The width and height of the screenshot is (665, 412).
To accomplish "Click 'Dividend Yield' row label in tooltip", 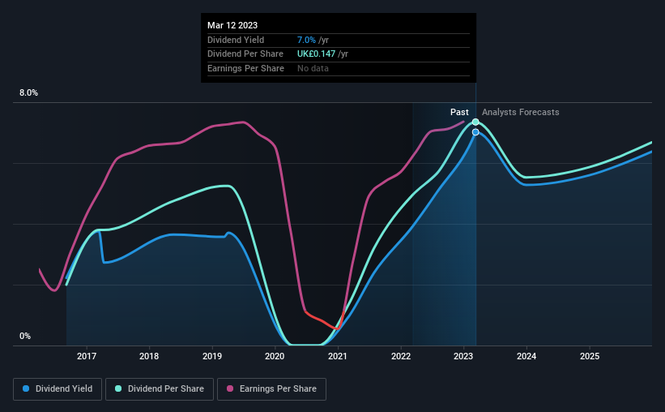I will click(x=236, y=40).
